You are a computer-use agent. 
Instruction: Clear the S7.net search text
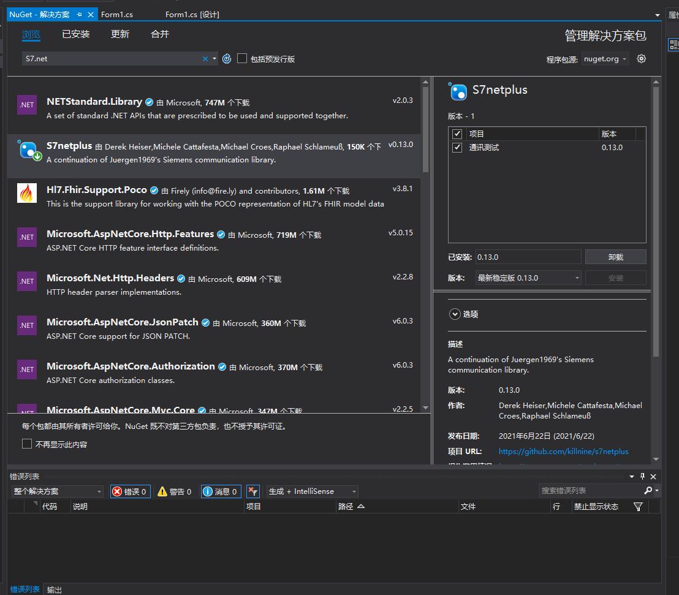pyautogui.click(x=205, y=58)
